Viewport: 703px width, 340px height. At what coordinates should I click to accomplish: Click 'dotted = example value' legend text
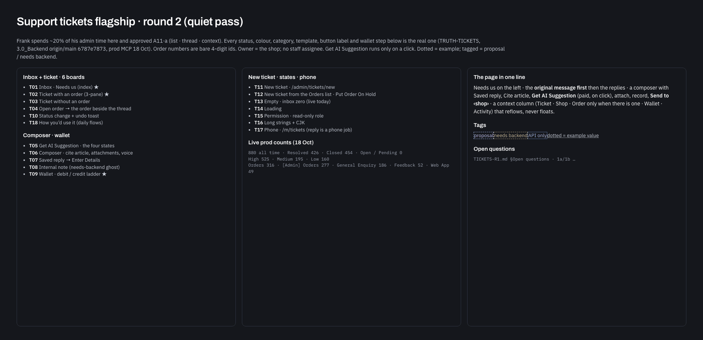[x=573, y=136]
